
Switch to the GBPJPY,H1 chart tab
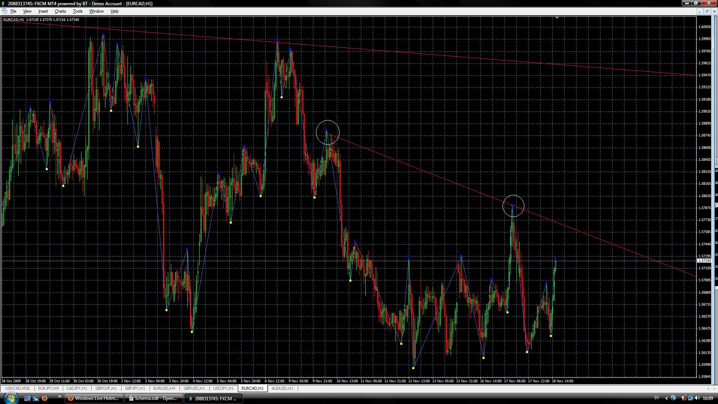pyautogui.click(x=135, y=388)
